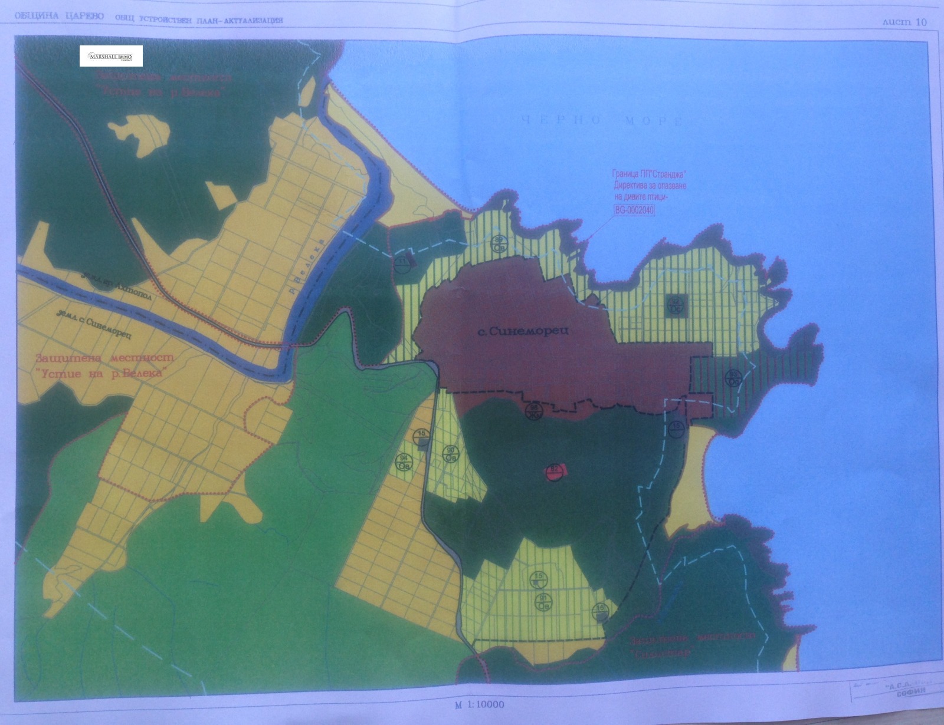The image size is (944, 725).
Task: Click the Marshall Immo logo watermark
Action: pyautogui.click(x=111, y=57)
